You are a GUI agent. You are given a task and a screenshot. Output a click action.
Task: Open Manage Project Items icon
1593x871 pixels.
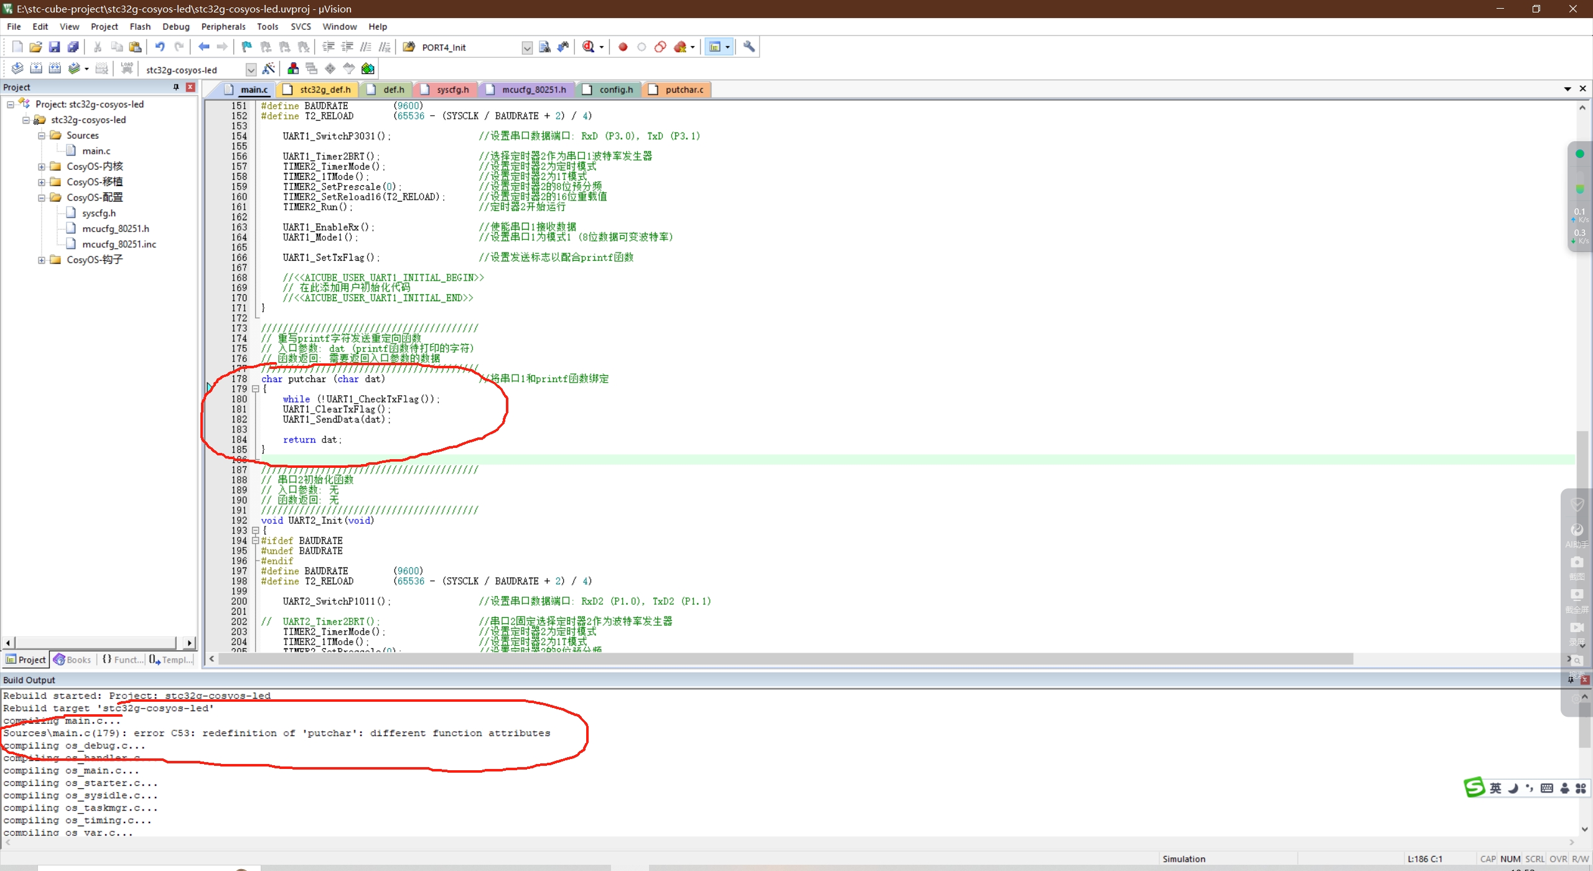click(x=293, y=69)
